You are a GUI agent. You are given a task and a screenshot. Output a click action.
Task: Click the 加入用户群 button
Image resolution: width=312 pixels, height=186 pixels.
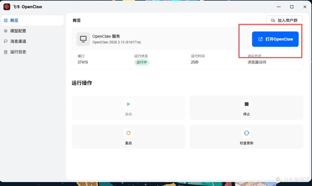point(284,20)
